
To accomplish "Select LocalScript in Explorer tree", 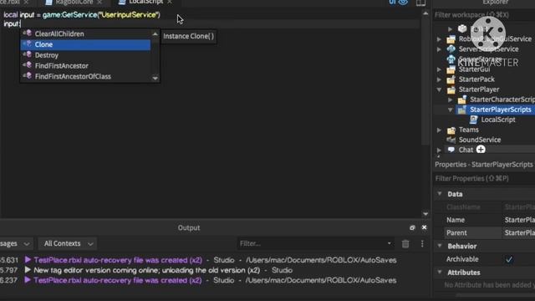I will point(498,120).
